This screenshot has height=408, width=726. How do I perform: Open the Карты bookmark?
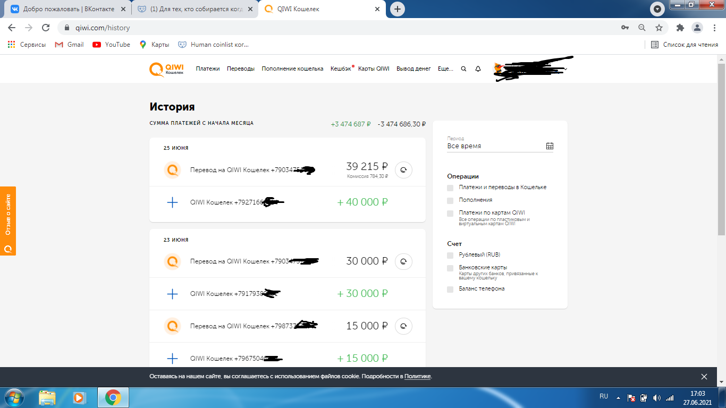tap(154, 45)
